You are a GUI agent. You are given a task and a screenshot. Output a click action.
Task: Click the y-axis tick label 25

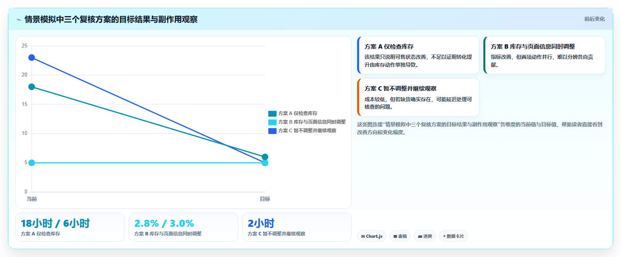(x=24, y=46)
